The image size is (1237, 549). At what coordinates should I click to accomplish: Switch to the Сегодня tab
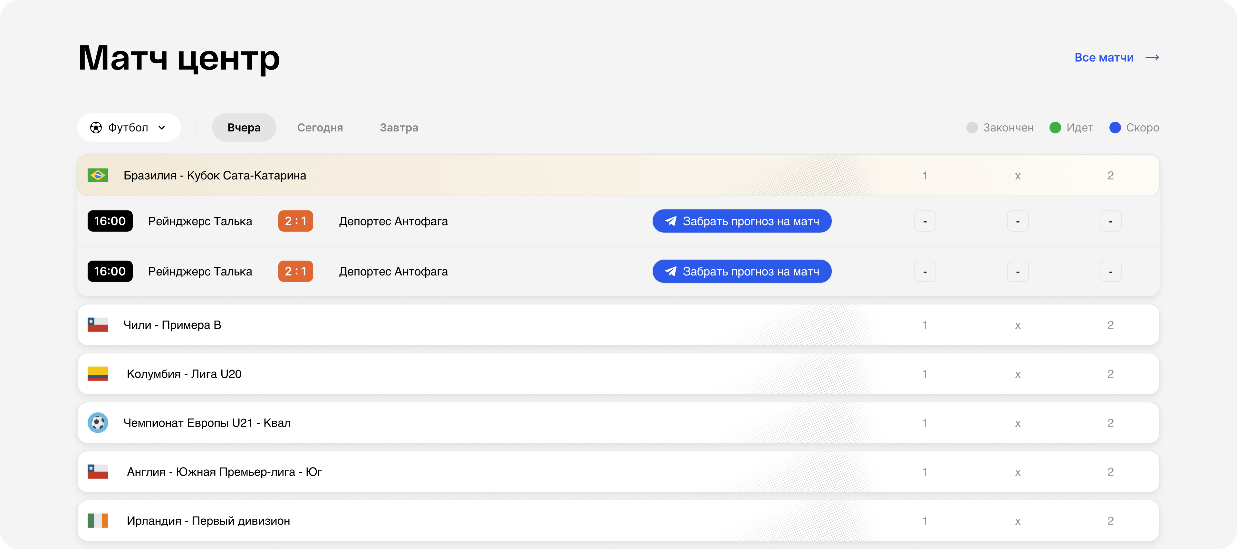click(x=320, y=127)
